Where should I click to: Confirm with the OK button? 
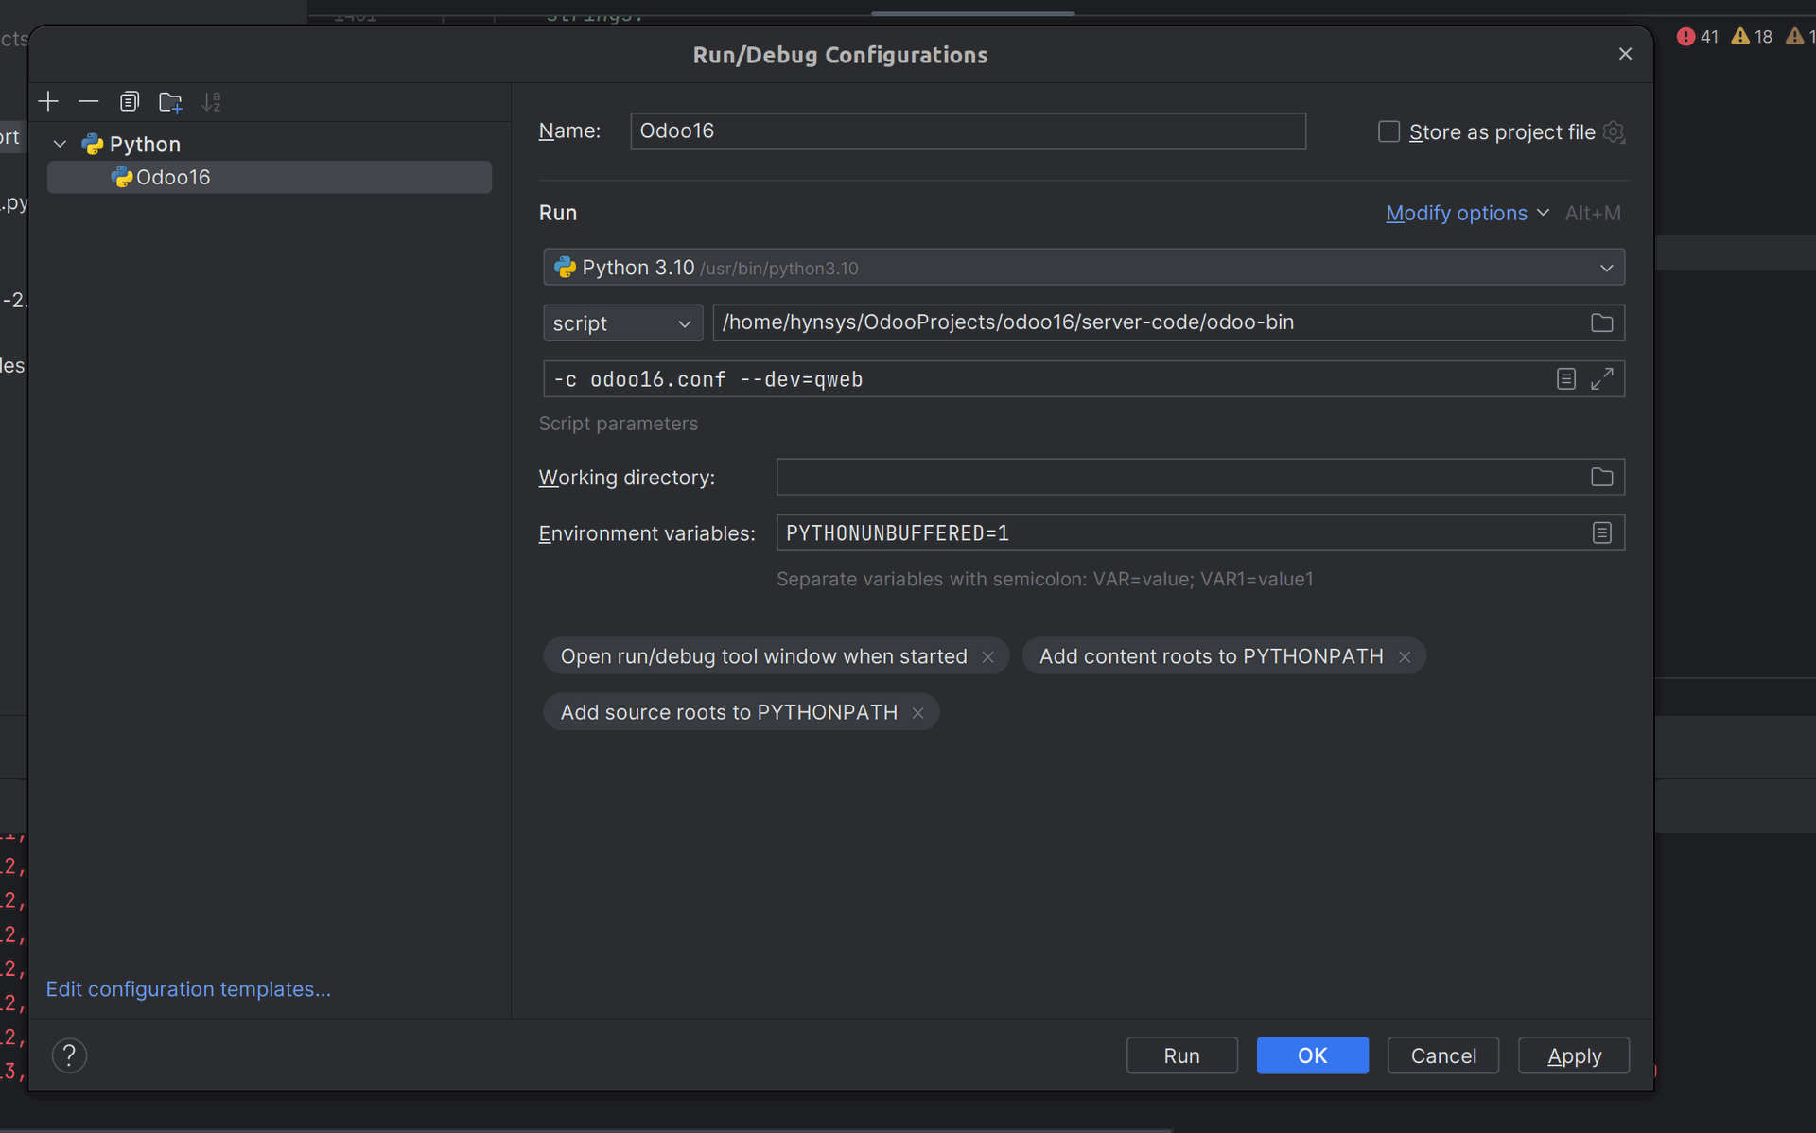point(1312,1055)
